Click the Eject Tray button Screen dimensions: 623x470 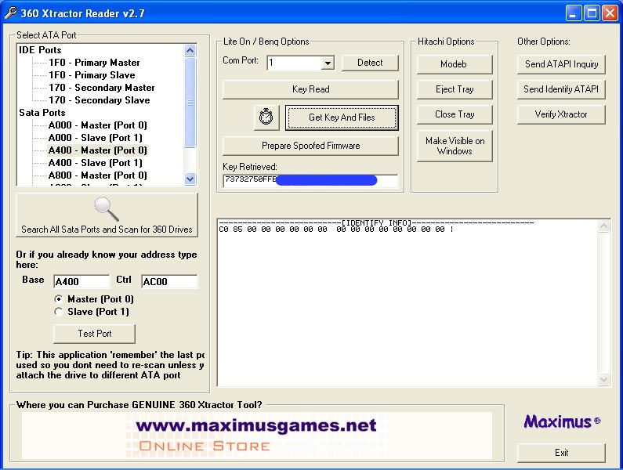[455, 89]
